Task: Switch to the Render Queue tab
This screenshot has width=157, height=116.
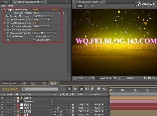Action: [x=9, y=84]
